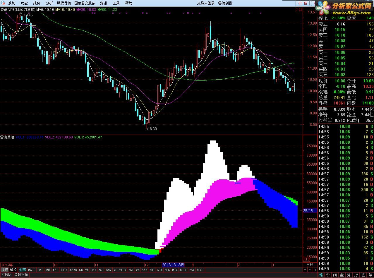Screen dimensions: 374x278
Task: Select the 指标 tab at bottom
Action: point(4,270)
